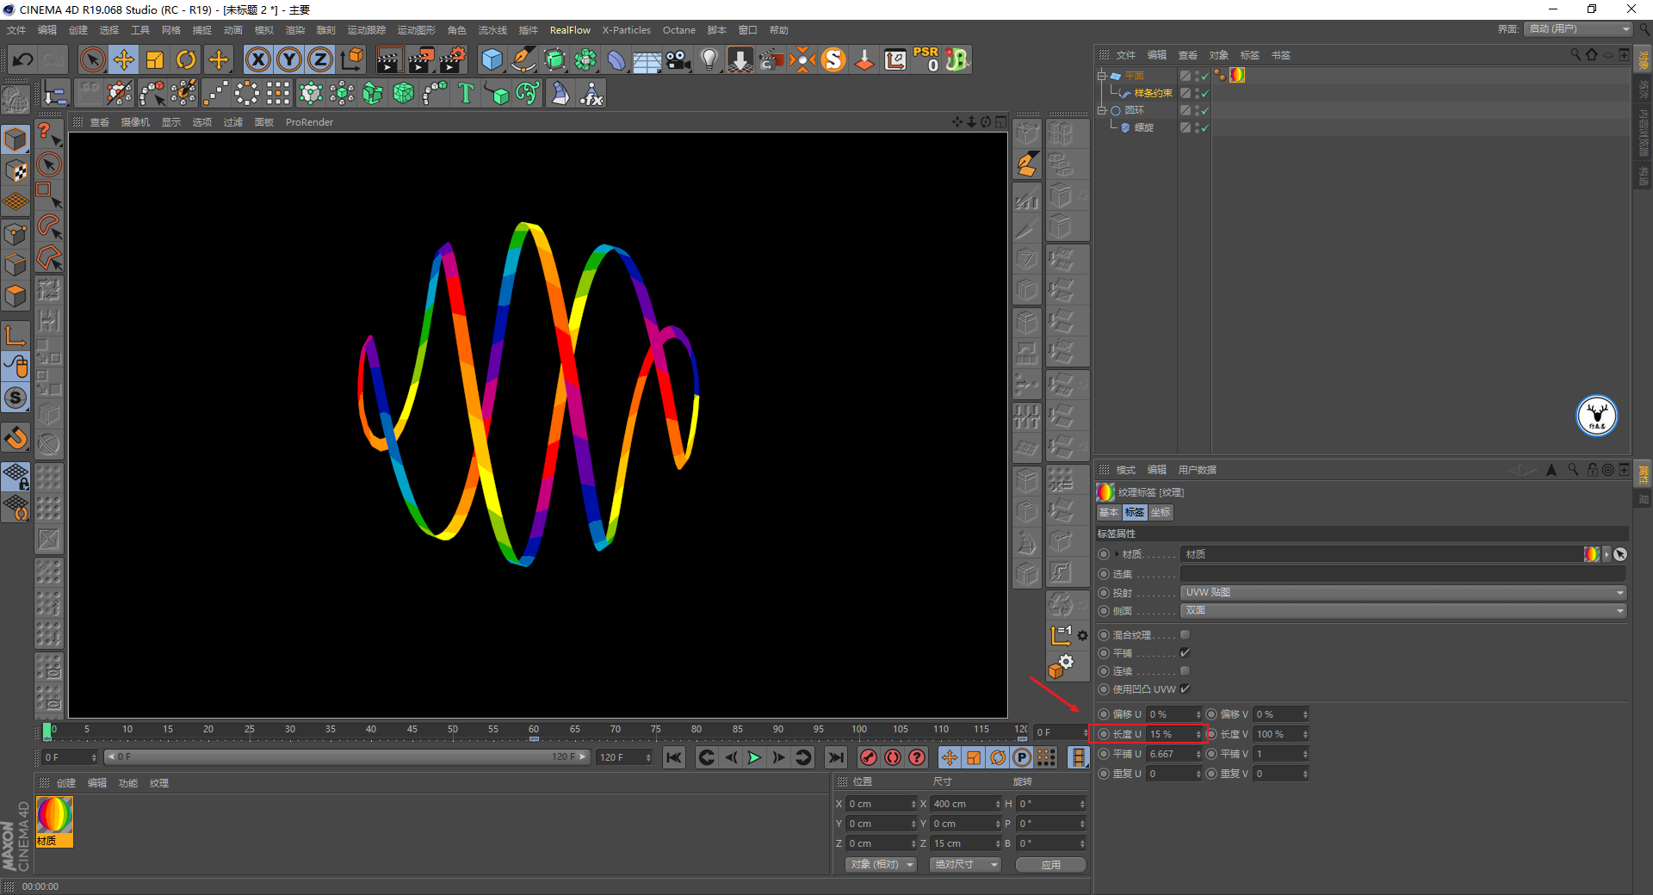Select 样条约束 object in tree
Screen dimensions: 1653x895
point(1153,93)
